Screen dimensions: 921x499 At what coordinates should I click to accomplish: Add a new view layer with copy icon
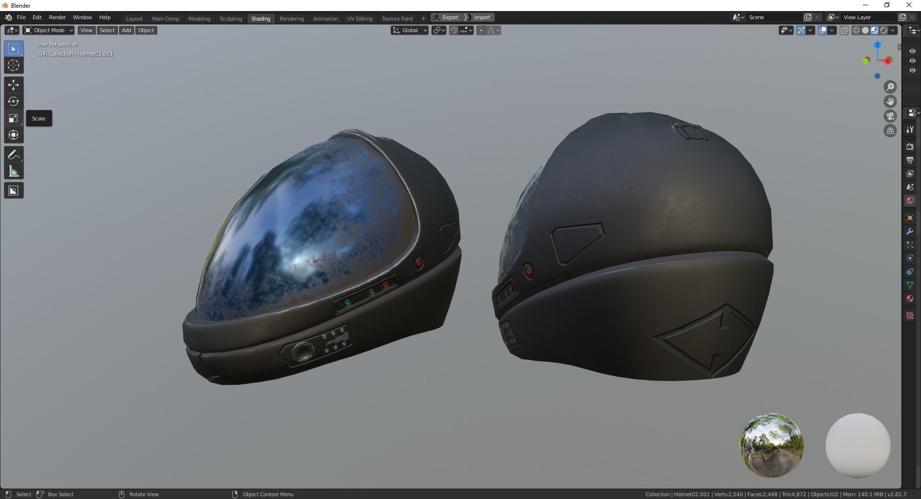[902, 17]
